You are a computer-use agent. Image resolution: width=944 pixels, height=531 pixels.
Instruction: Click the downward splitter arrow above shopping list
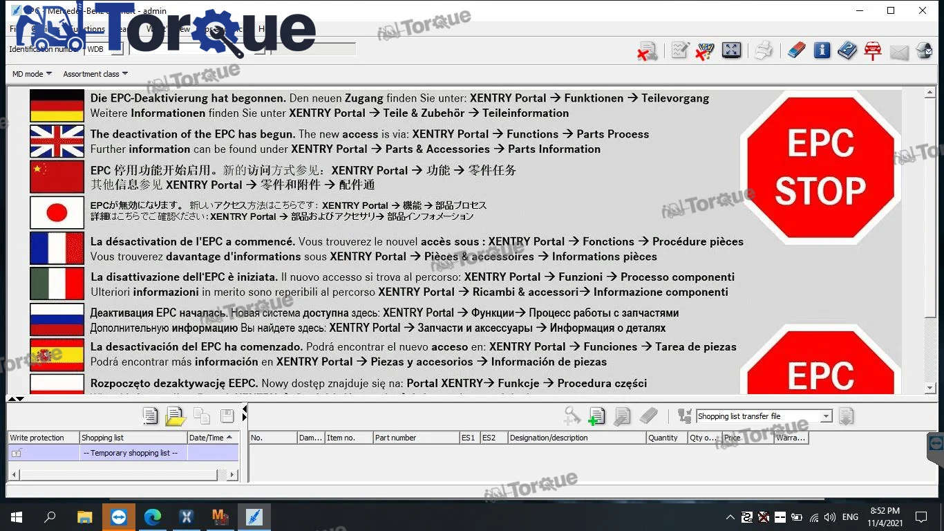coord(20,398)
